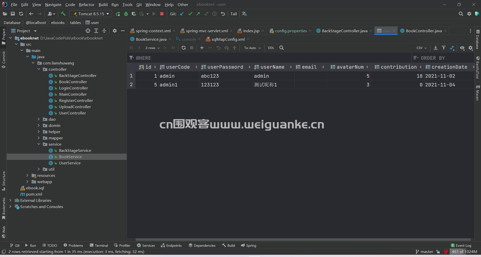This screenshot has height=257, width=481.
Task: Open the 2 rows page size dropdown
Action: (152, 48)
